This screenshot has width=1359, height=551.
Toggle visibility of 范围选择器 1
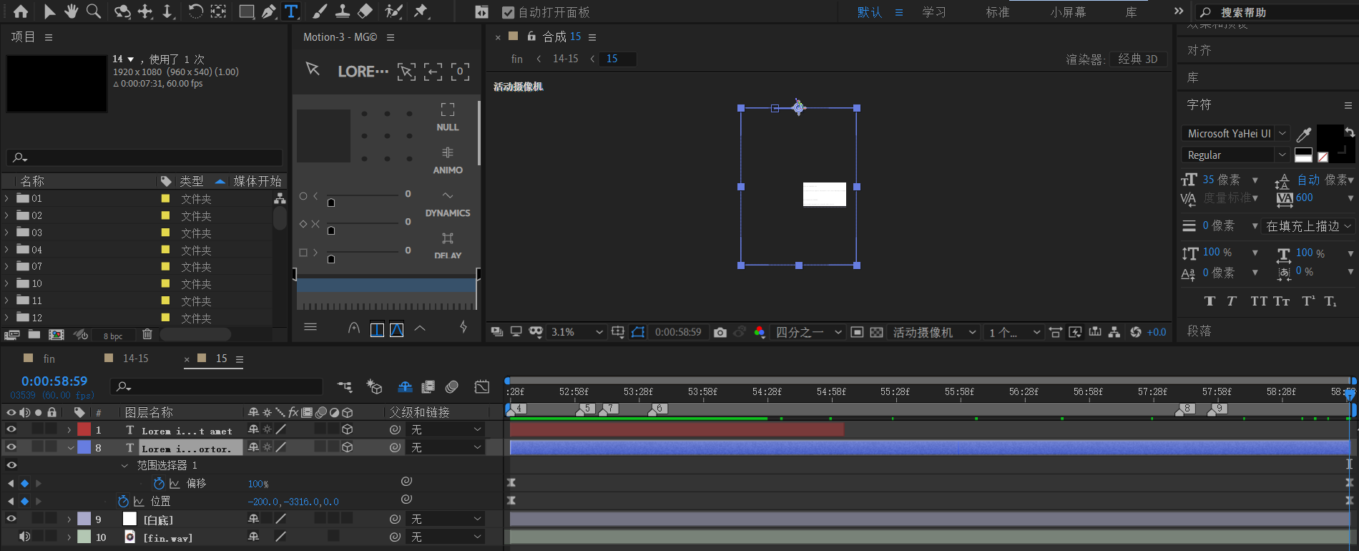point(11,465)
